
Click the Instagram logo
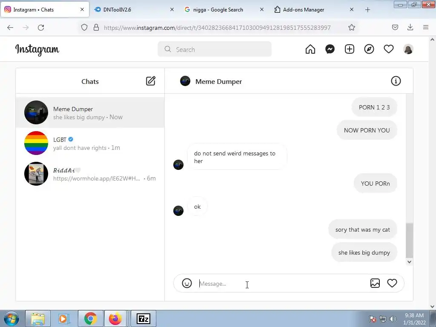pos(37,49)
